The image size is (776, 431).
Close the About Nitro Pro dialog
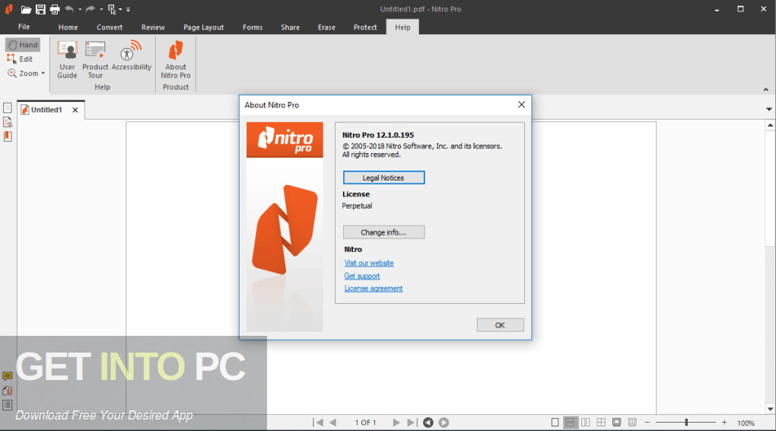[521, 104]
